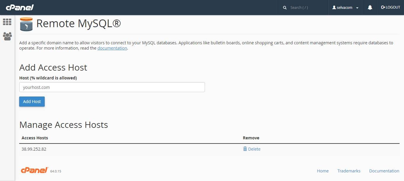Open the Home footer link
This screenshot has height=181, width=404.
(x=323, y=171)
